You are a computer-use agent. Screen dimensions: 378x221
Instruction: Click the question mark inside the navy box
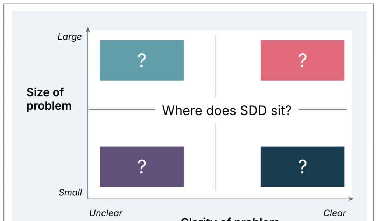coord(302,167)
